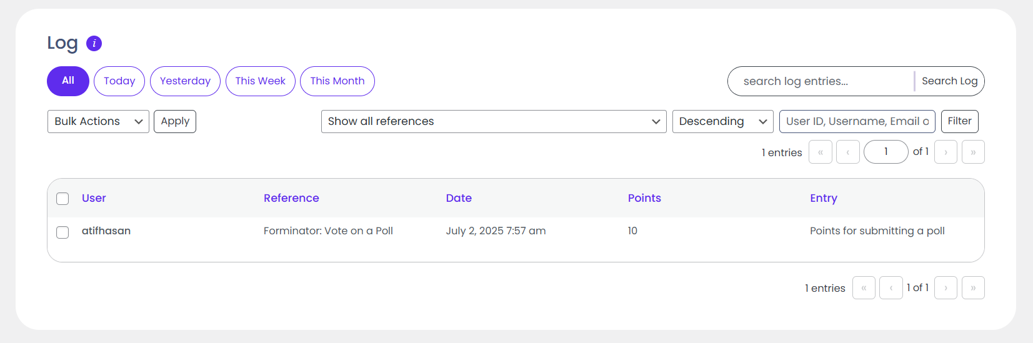Go to previous page in top pagination
Screen dimensions: 1033x343
coord(847,152)
